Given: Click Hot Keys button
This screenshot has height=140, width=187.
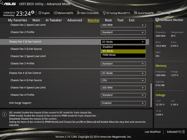Looking at the screenshot, I should pyautogui.click(x=164, y=13).
